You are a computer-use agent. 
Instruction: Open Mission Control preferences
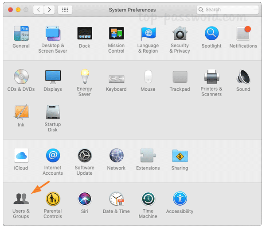[x=116, y=34]
